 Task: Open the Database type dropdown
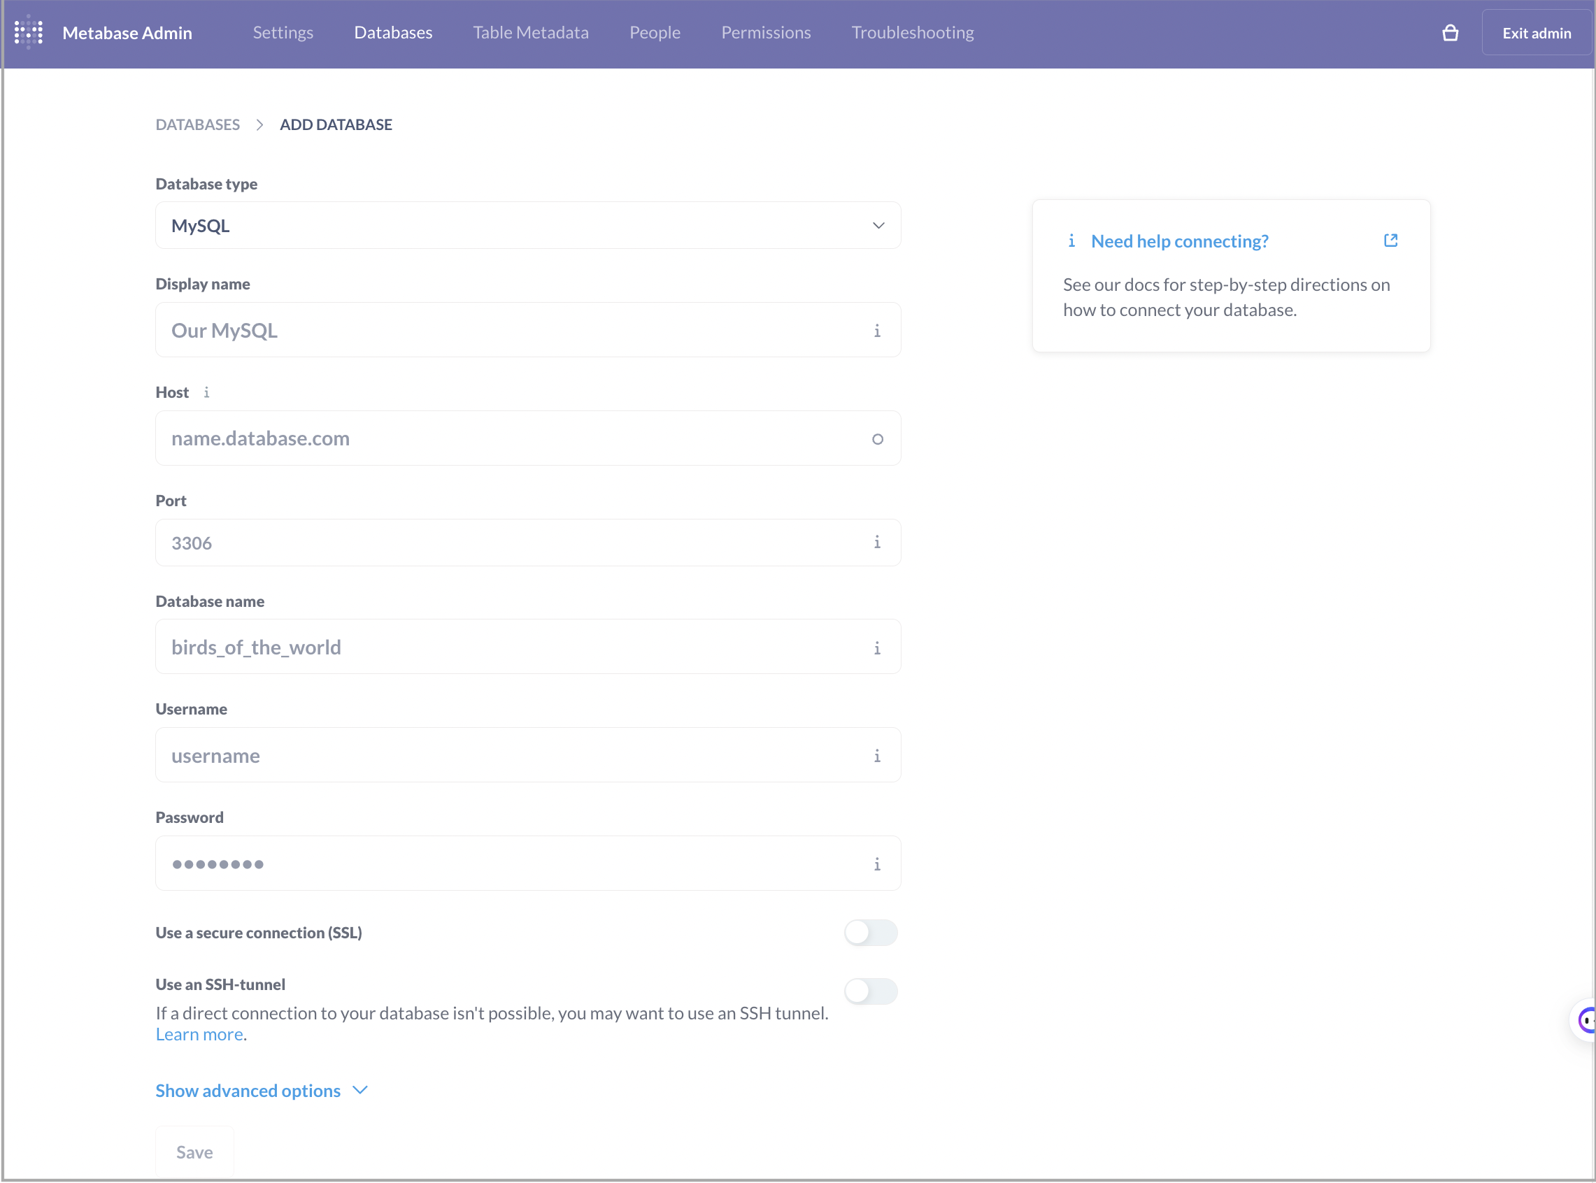coord(527,225)
